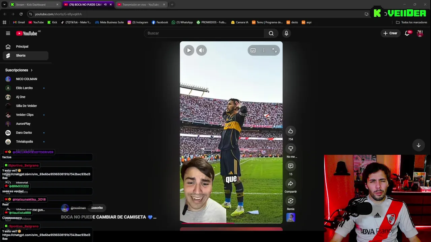The height and width of the screenshot is (242, 431).
Task: Dislike the Short with thumbs down
Action: pos(291,149)
